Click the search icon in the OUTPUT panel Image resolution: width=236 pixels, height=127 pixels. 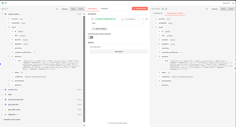tap(207, 9)
